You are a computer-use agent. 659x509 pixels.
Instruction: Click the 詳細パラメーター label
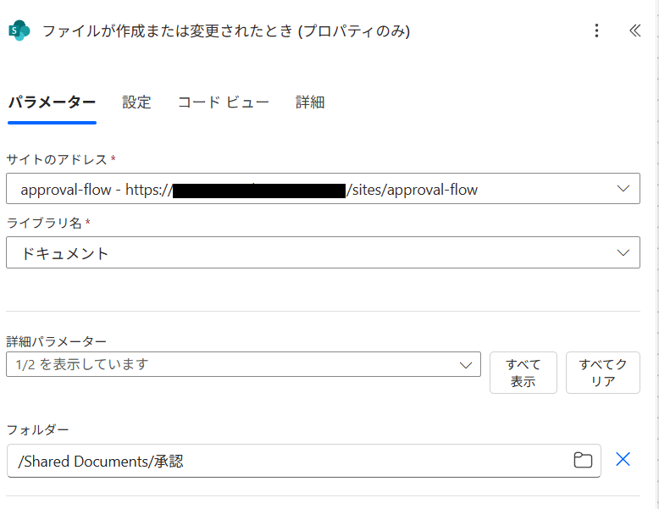pyautogui.click(x=56, y=341)
